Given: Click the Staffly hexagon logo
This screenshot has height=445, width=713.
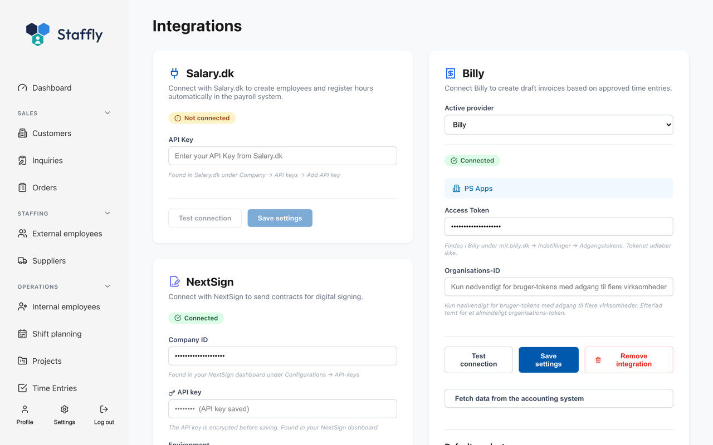Looking at the screenshot, I should (x=38, y=34).
